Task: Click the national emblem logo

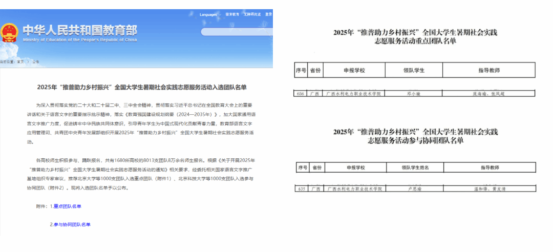Action: click(x=9, y=32)
